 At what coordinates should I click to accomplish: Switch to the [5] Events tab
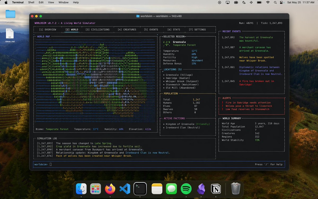point(152,29)
